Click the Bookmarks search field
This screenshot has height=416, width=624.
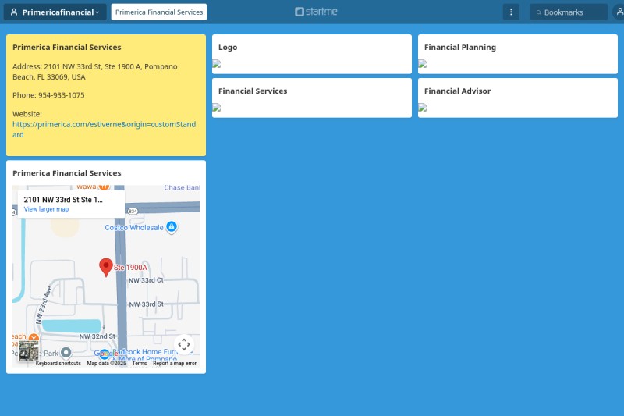[569, 12]
